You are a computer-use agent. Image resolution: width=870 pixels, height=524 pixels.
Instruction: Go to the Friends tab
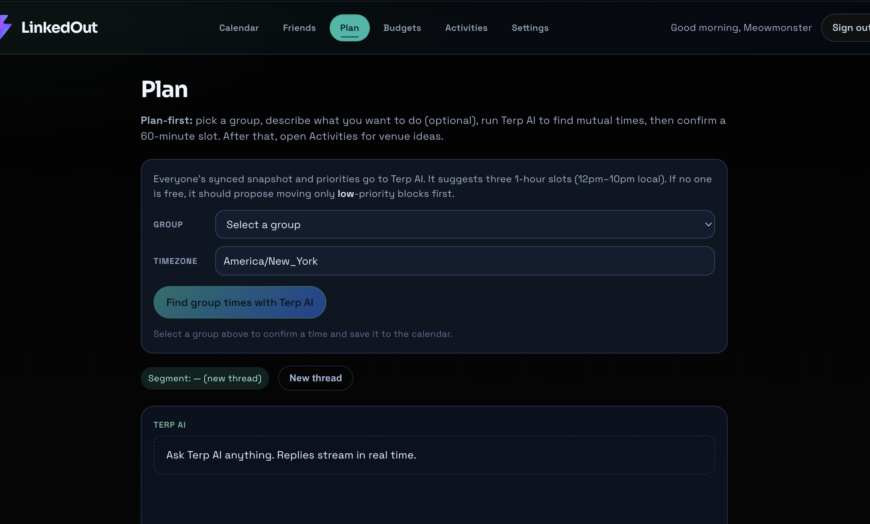[299, 28]
